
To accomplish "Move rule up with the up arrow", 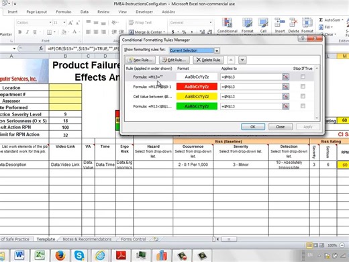I will point(231,60).
